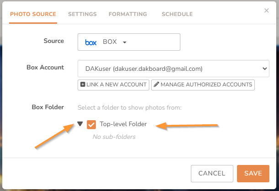This screenshot has height=191, width=279.
Task: Open the Settings tab
Action: (x=82, y=14)
